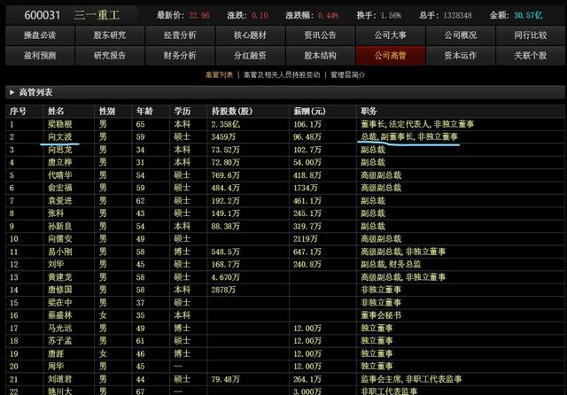Click the 持股数(股) column header
567x395 pixels.
click(x=232, y=112)
